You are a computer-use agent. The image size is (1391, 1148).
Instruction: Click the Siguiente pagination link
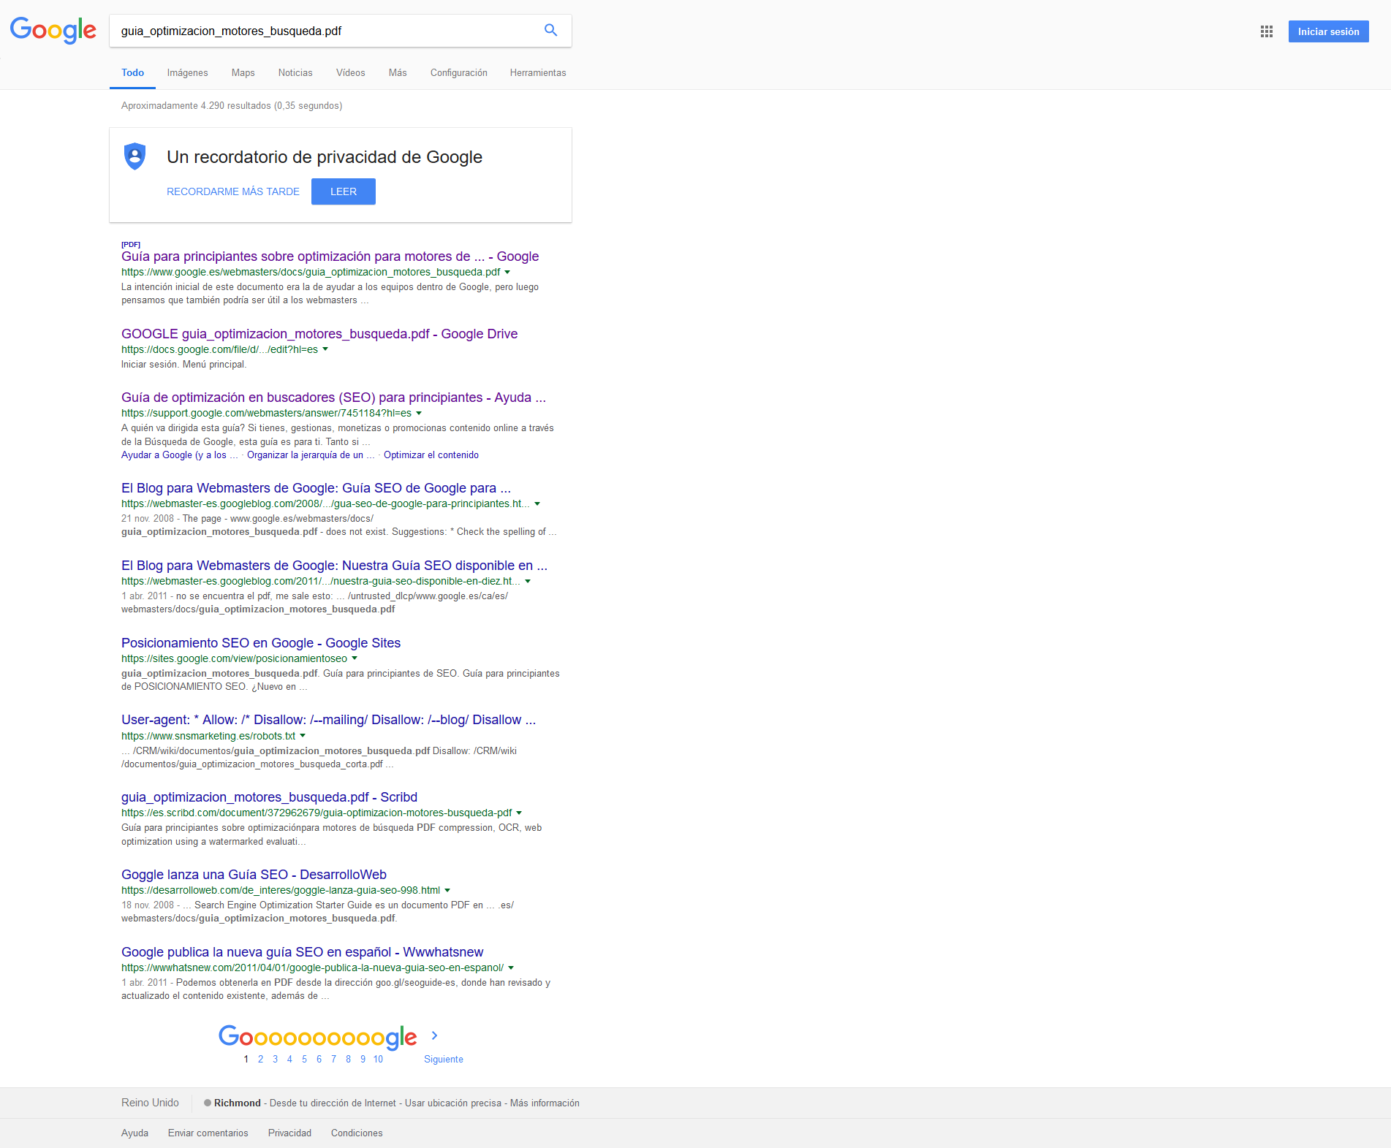point(444,1060)
